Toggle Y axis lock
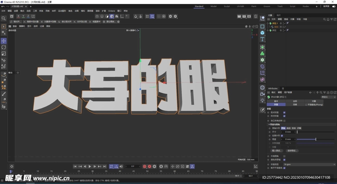Screen dimensions: 337x184 (23, 16)
